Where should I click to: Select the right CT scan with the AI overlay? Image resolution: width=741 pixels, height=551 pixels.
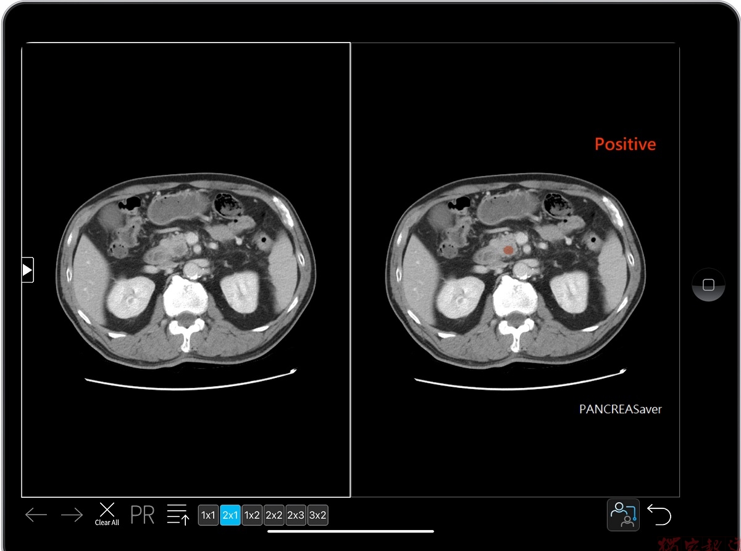(x=515, y=270)
